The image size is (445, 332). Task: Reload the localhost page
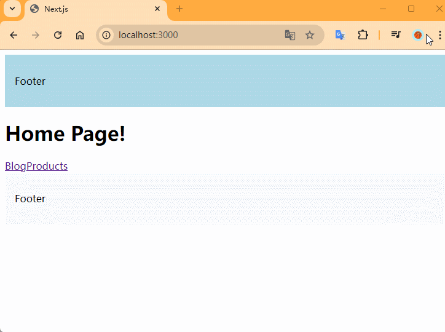tap(58, 35)
